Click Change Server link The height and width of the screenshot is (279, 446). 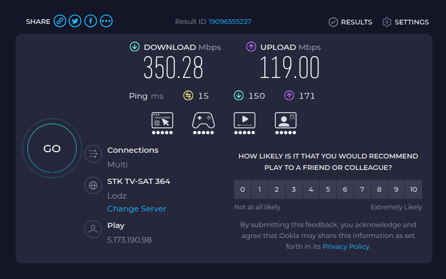click(136, 209)
